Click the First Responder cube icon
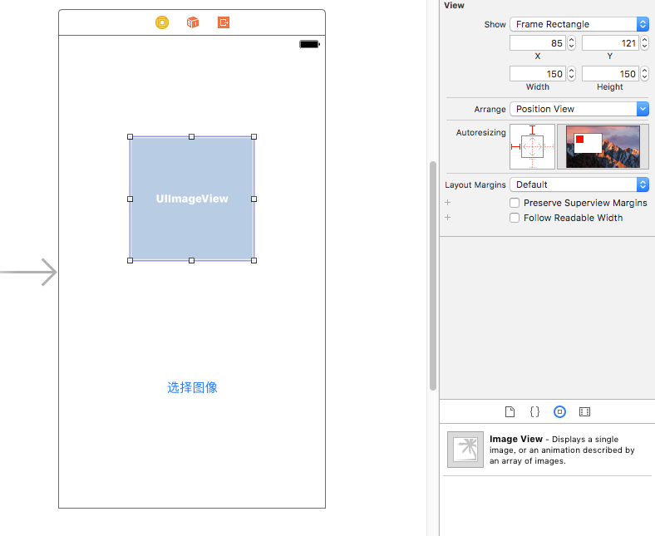This screenshot has width=655, height=536. pos(193,22)
